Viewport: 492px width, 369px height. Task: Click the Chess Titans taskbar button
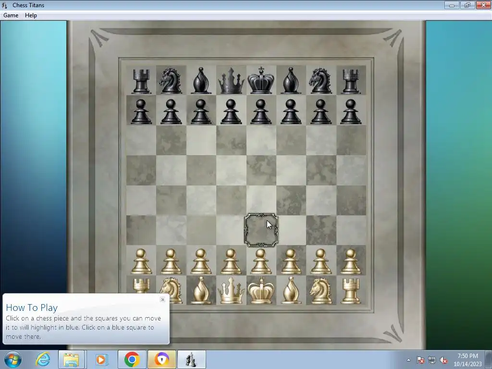191,359
